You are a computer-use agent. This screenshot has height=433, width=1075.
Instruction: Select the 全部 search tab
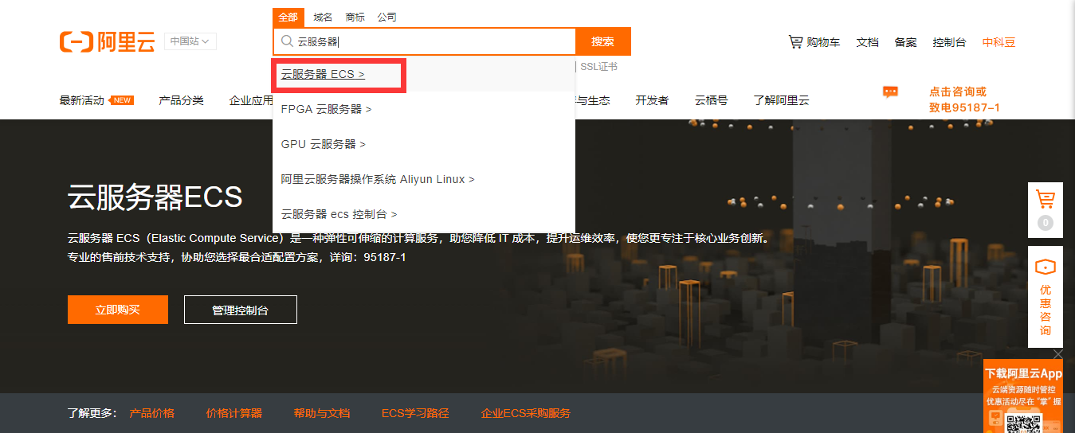(x=288, y=18)
